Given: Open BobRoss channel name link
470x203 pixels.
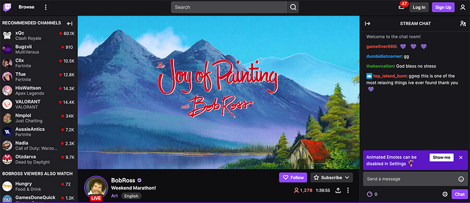Looking at the screenshot, I should [123, 180].
